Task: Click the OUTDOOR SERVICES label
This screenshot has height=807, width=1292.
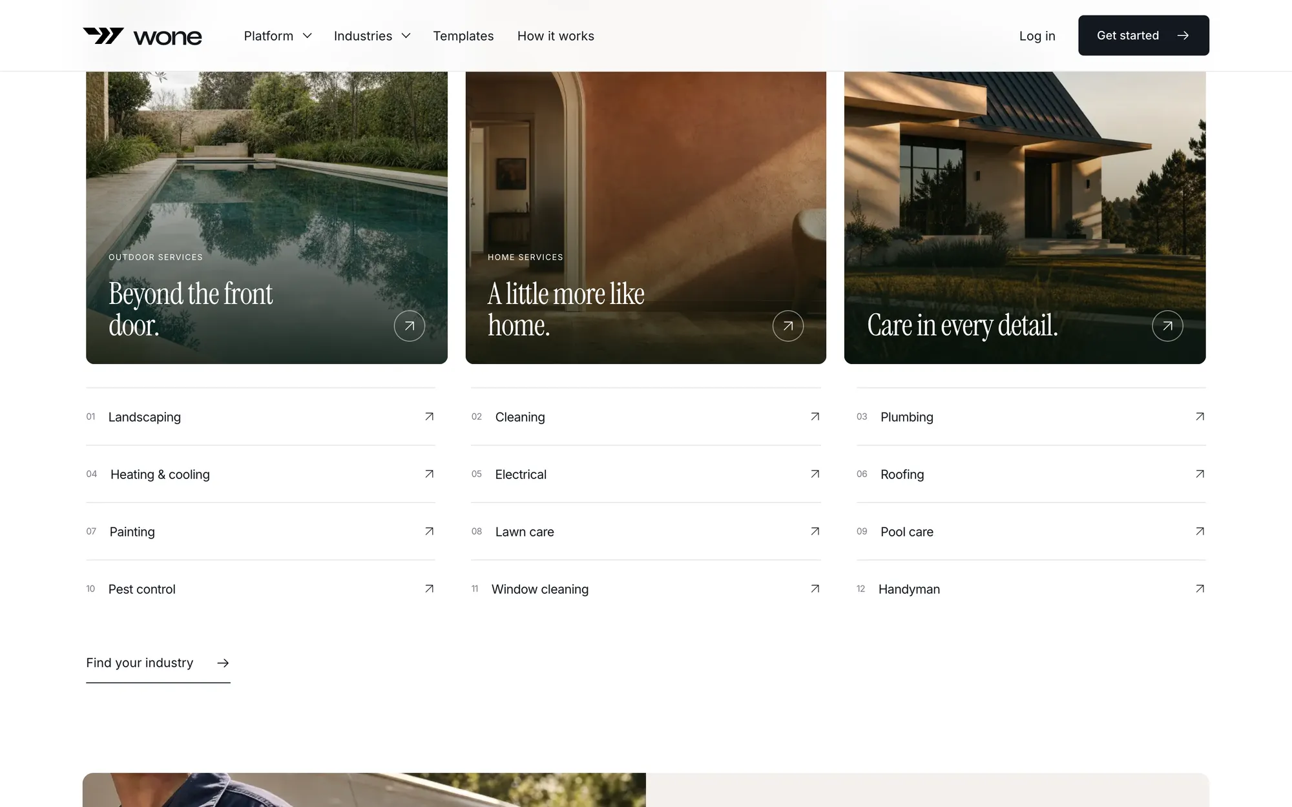Action: 156,257
